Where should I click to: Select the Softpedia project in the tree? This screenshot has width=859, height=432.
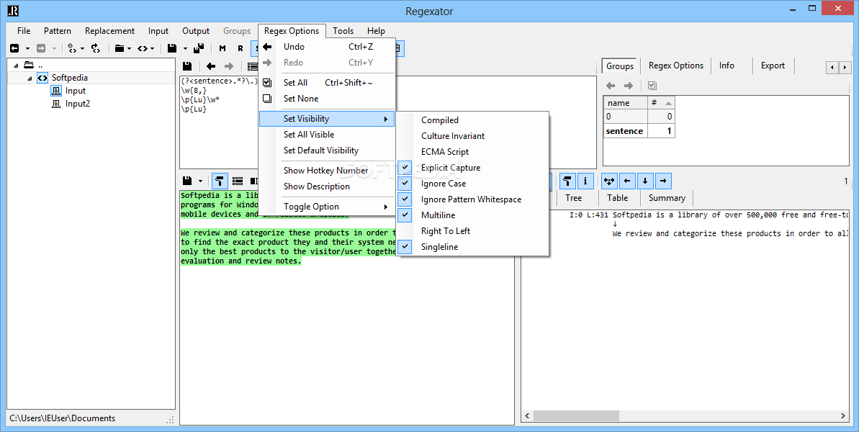70,78
